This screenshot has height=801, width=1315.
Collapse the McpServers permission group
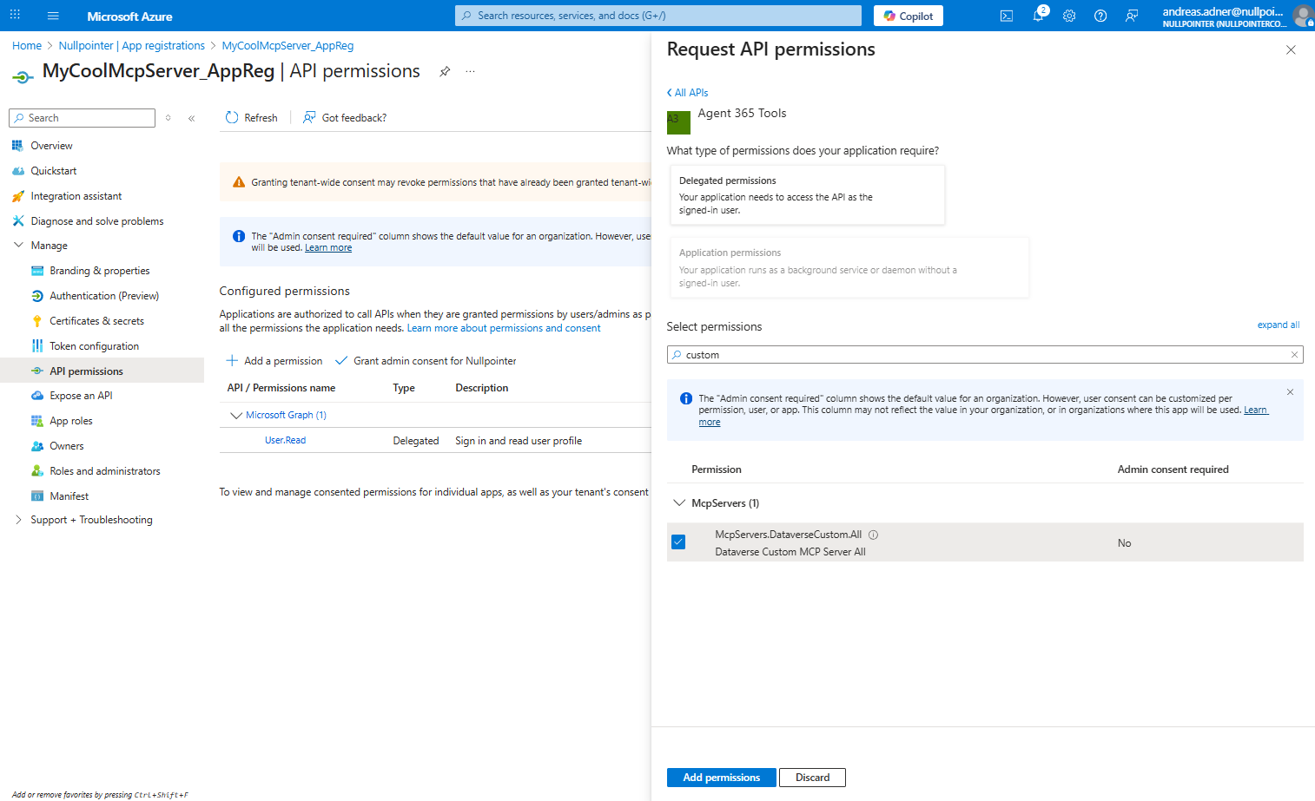679,503
